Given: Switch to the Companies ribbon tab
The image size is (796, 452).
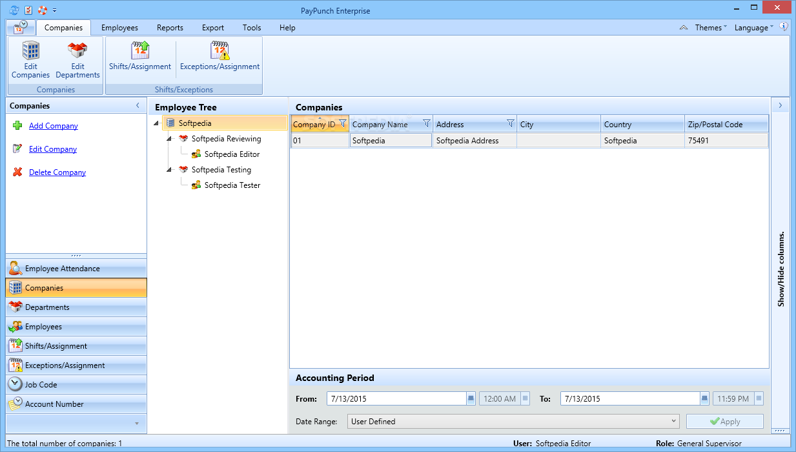Looking at the screenshot, I should click(x=63, y=27).
